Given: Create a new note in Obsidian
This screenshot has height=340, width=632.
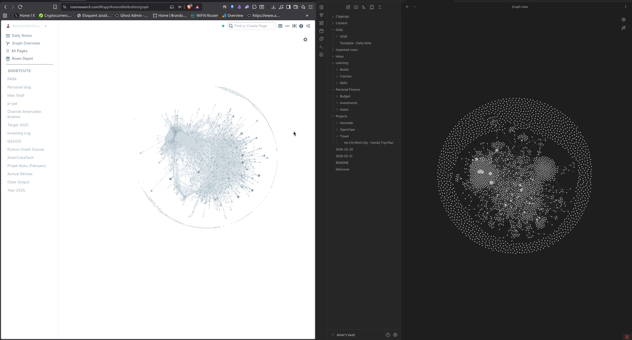Looking at the screenshot, I should point(348,7).
